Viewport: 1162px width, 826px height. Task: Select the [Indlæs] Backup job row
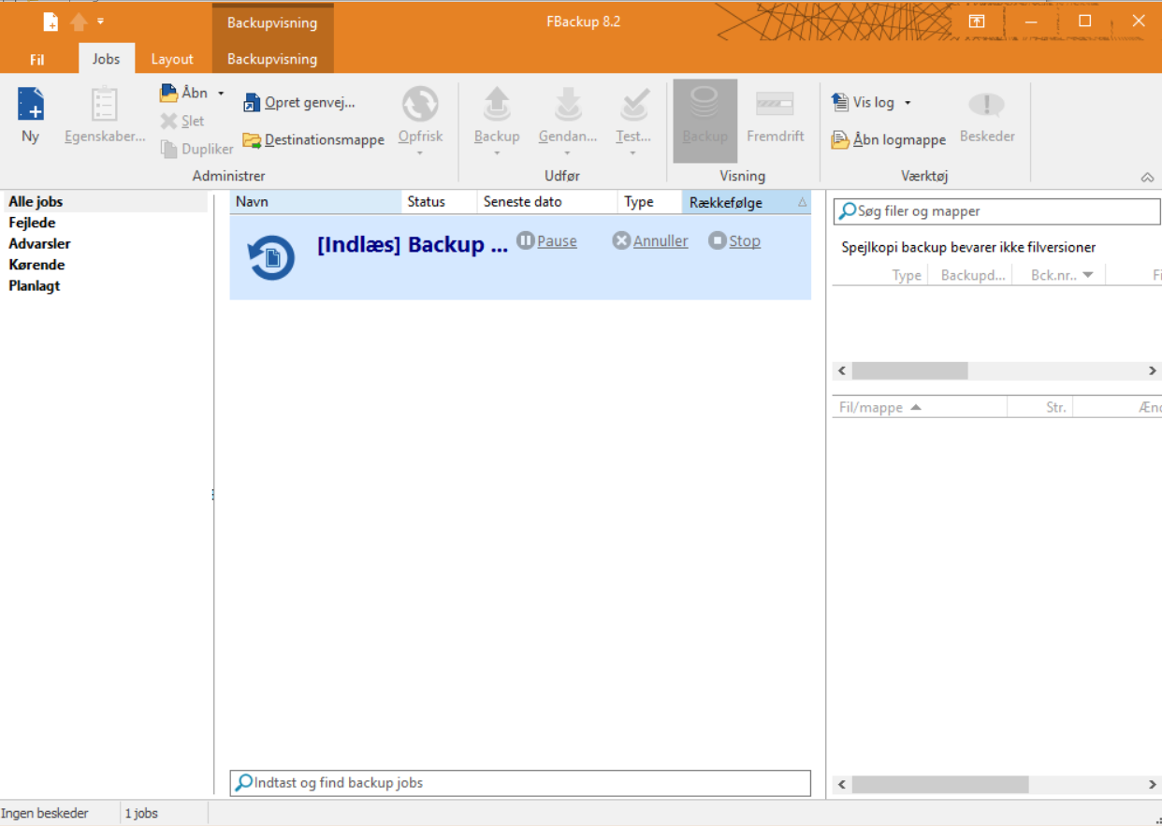click(x=520, y=258)
